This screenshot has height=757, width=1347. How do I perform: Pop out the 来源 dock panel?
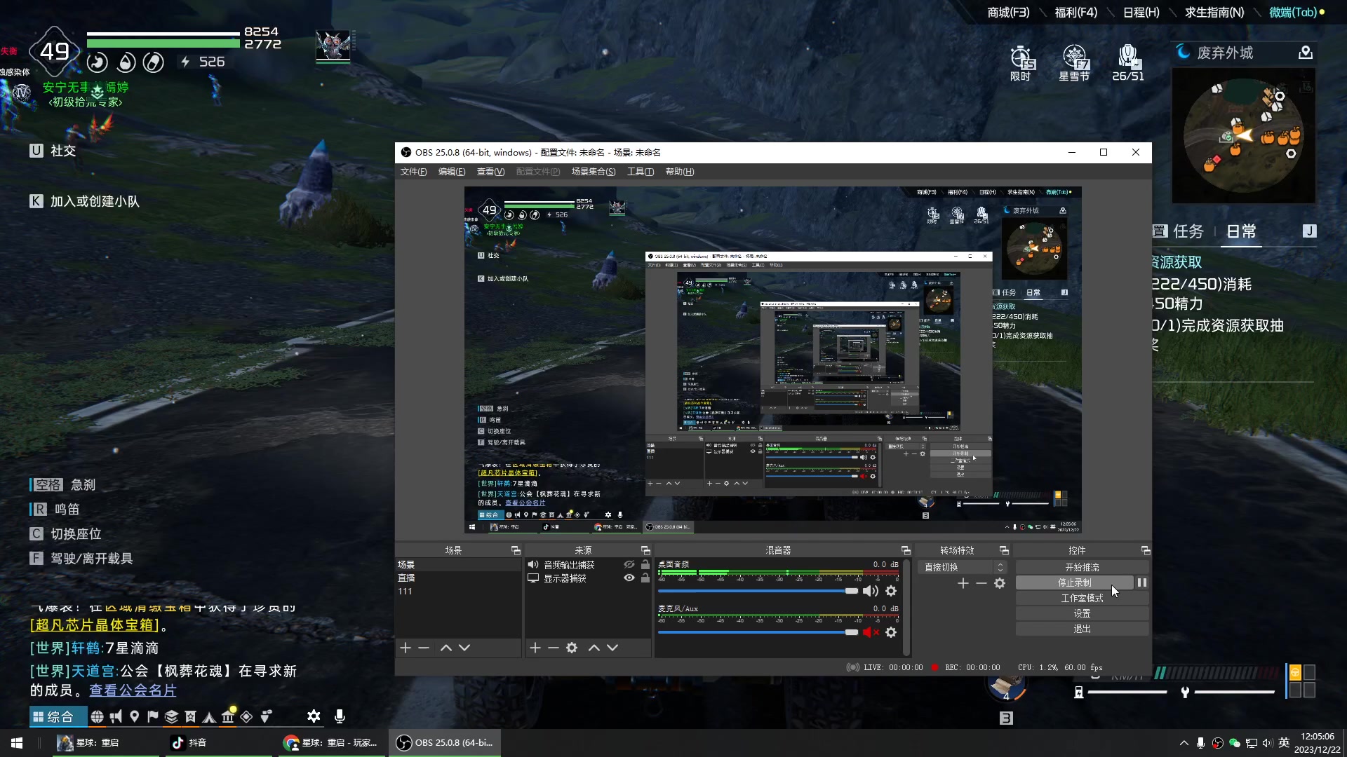(x=645, y=550)
